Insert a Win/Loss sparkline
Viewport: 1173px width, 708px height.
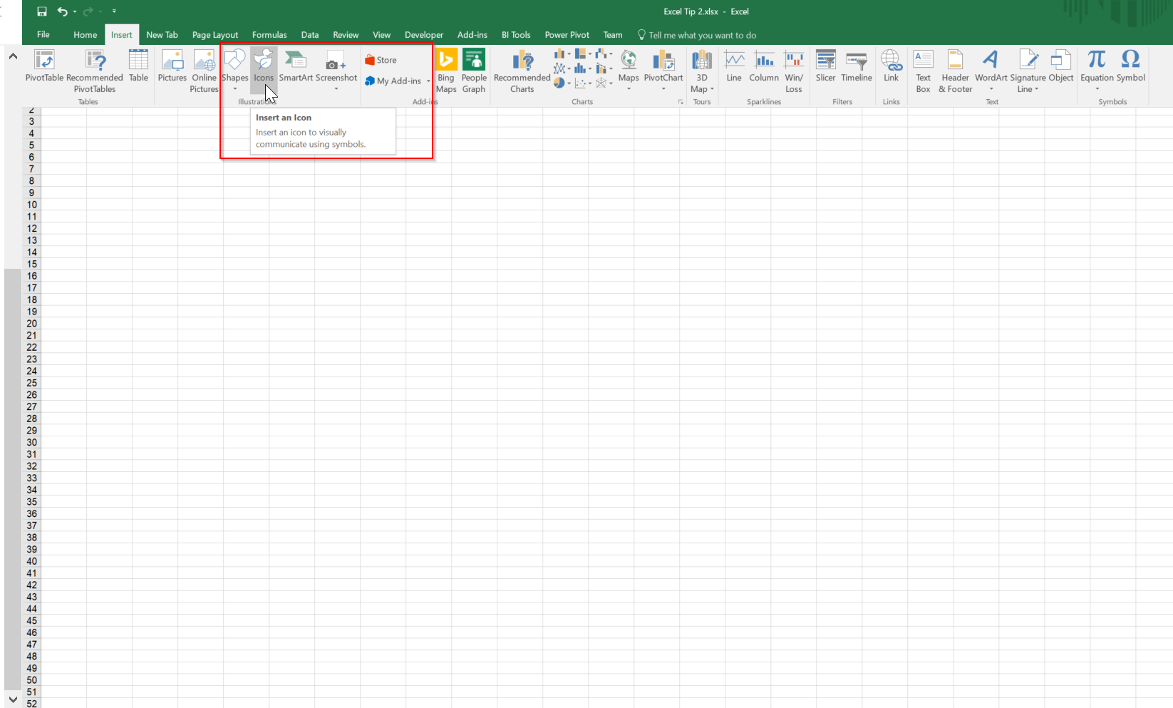[x=793, y=69]
